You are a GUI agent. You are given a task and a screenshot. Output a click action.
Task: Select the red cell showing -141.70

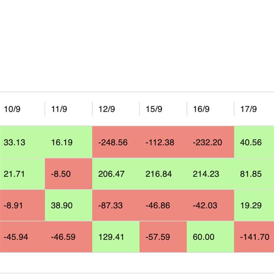[x=254, y=237]
